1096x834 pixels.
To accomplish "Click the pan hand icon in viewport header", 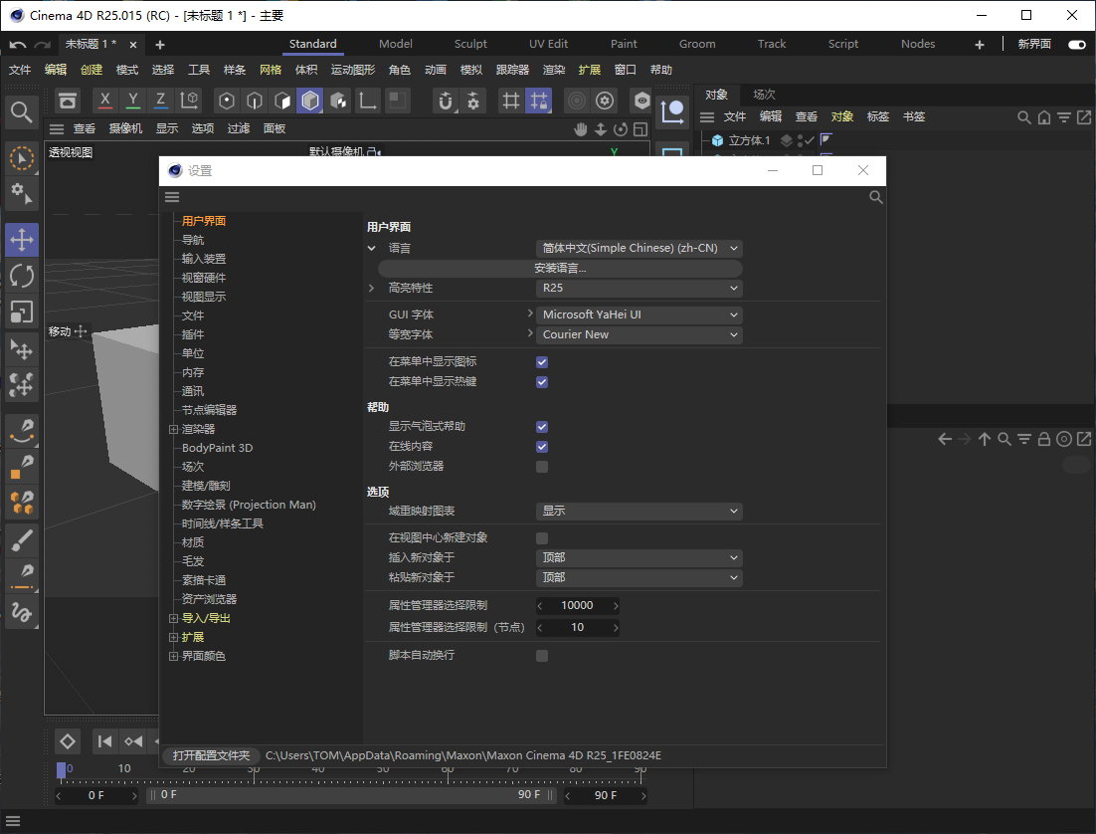I will pyautogui.click(x=580, y=129).
